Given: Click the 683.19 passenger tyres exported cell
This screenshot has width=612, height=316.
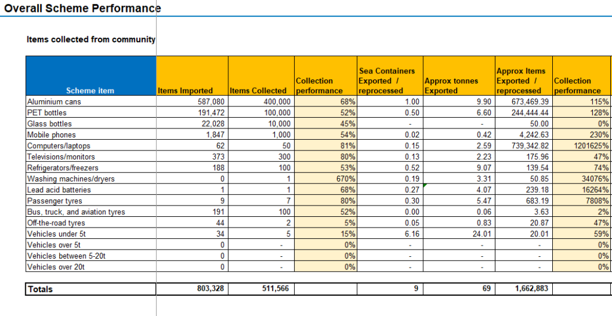Looking at the screenshot, I should pos(524,201).
